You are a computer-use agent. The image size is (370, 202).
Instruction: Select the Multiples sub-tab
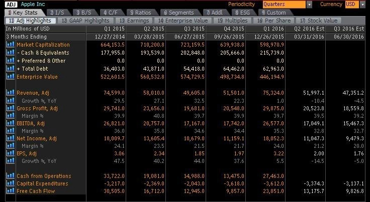click(232, 21)
